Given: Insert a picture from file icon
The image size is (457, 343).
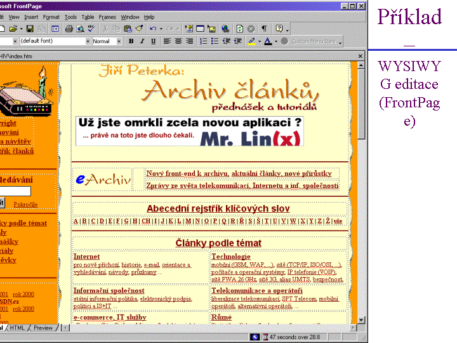Looking at the screenshot, I should [x=211, y=29].
